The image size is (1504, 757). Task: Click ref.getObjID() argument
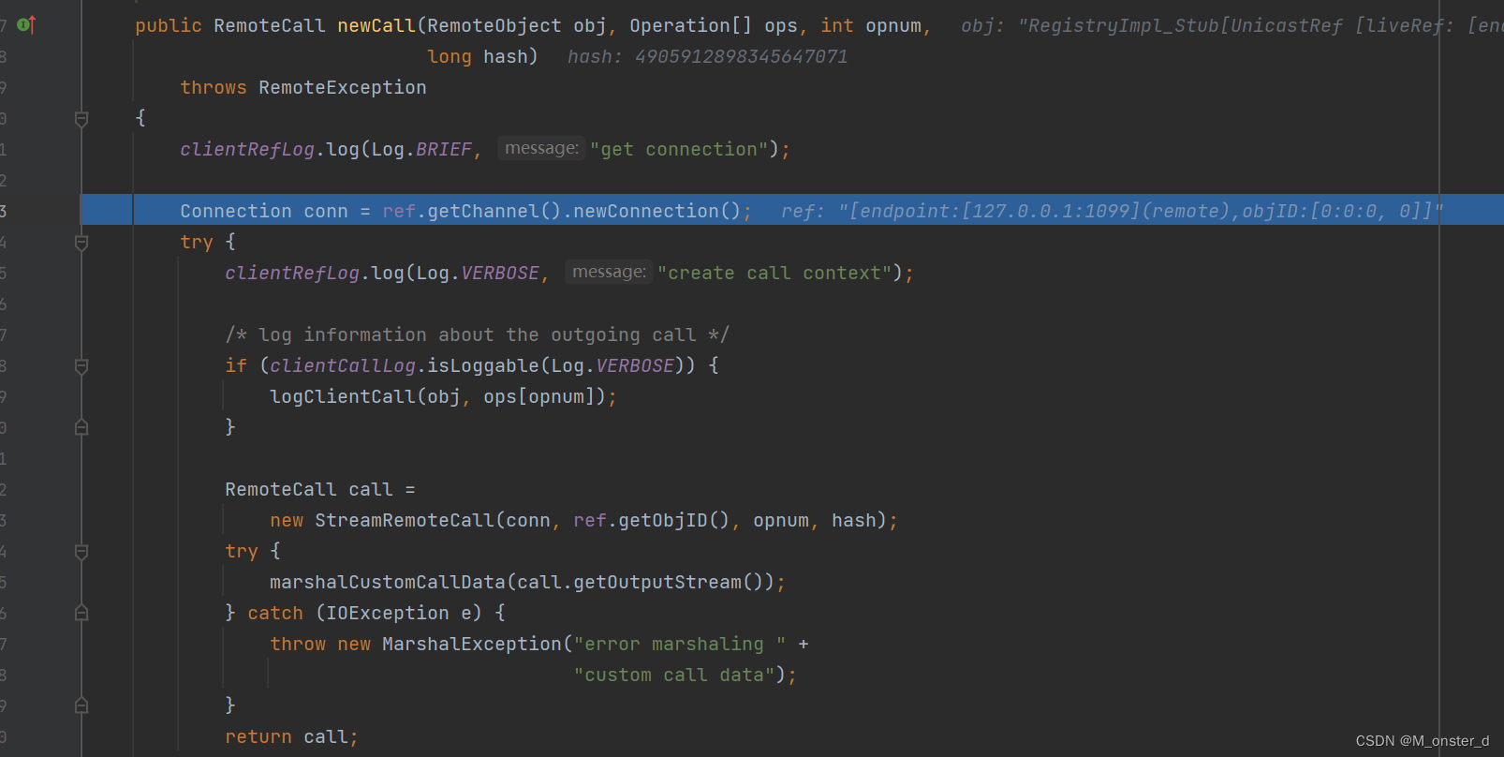tap(652, 521)
